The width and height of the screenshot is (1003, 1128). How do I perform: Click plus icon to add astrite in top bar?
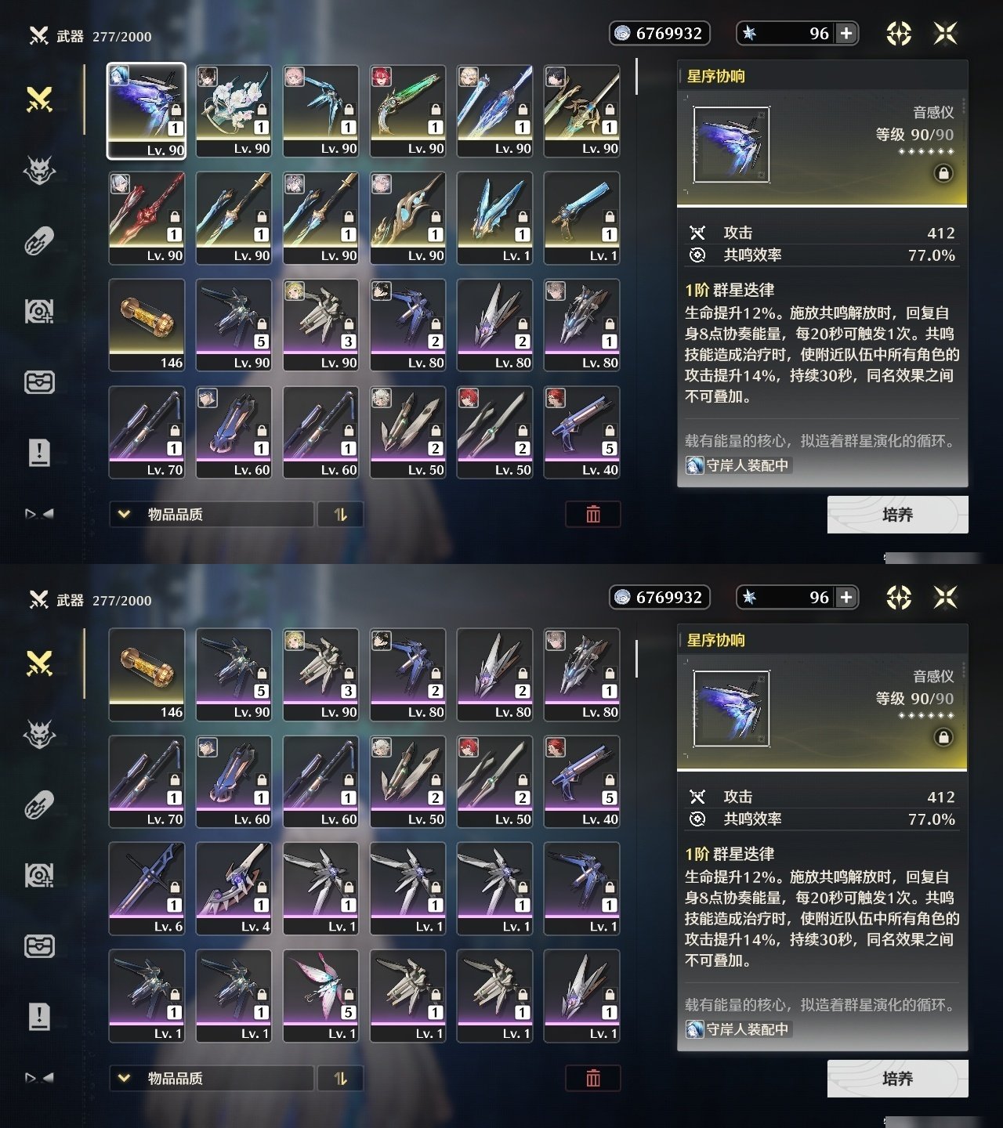point(846,33)
